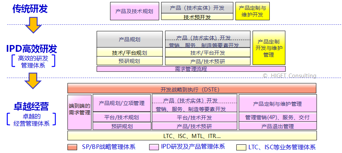Click the yellow legend swatch for LTC、ISC等业务管理体系
342x153 pixels.
pyautogui.click(x=242, y=147)
